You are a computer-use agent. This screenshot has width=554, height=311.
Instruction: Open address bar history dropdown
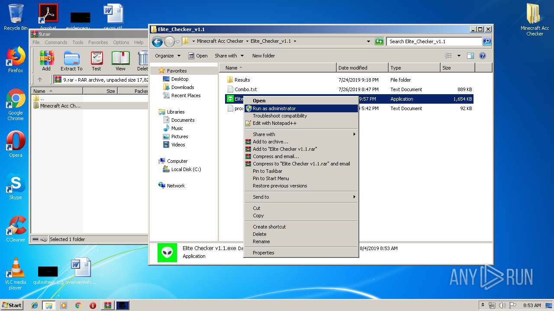click(368, 41)
